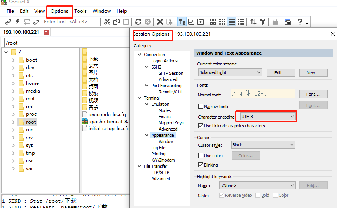This screenshot has height=208, width=337.
Task: Click the Paste clipboard icon
Action: point(126,22)
